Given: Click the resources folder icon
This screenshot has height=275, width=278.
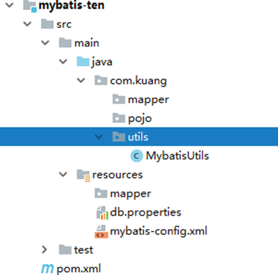Looking at the screenshot, I should 84,175.
